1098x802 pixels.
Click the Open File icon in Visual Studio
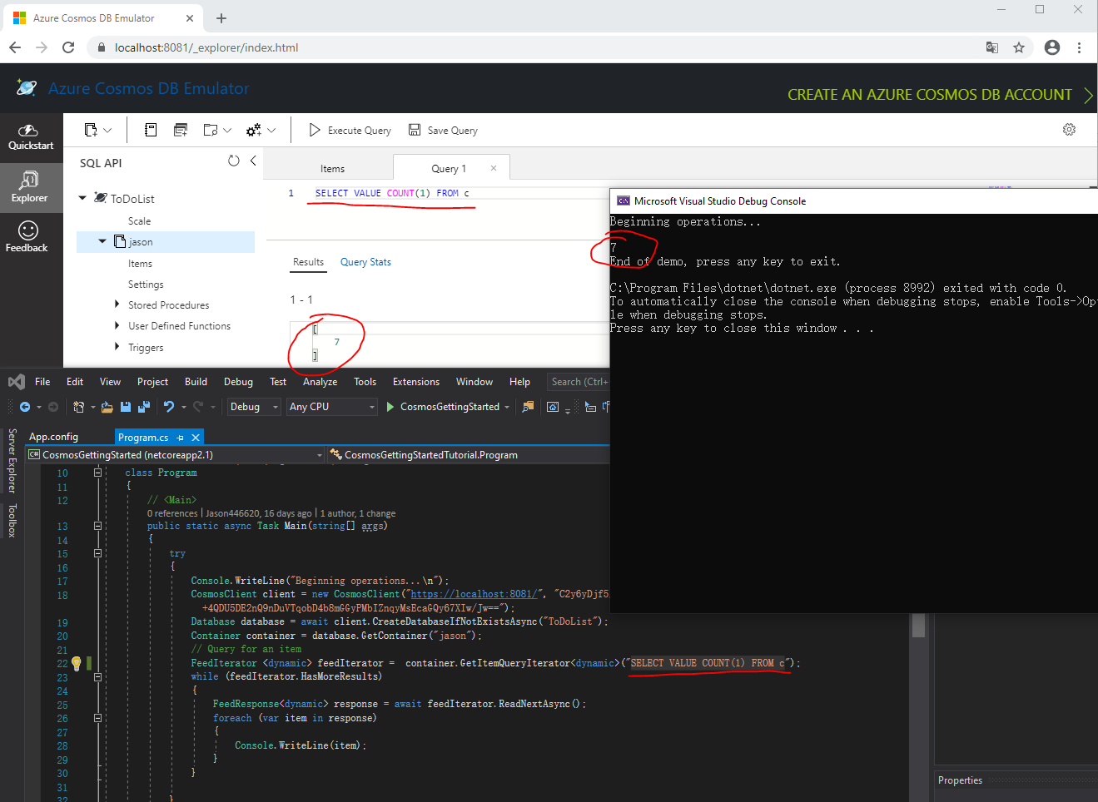tap(107, 407)
